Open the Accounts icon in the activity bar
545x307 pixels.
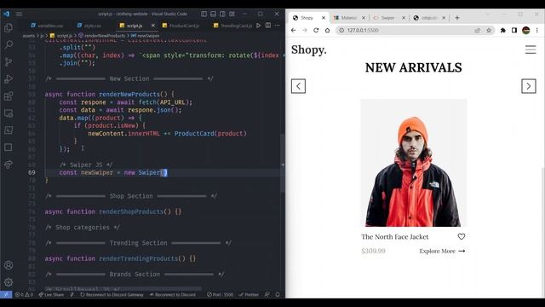pyautogui.click(x=9, y=265)
